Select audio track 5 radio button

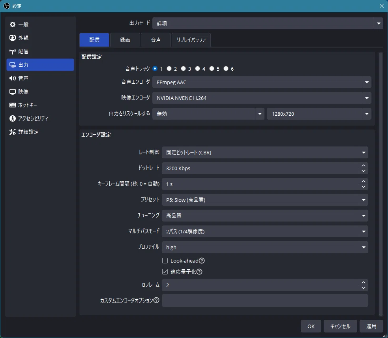212,69
